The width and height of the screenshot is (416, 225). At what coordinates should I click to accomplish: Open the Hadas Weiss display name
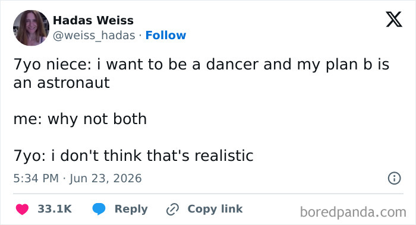[x=93, y=20]
